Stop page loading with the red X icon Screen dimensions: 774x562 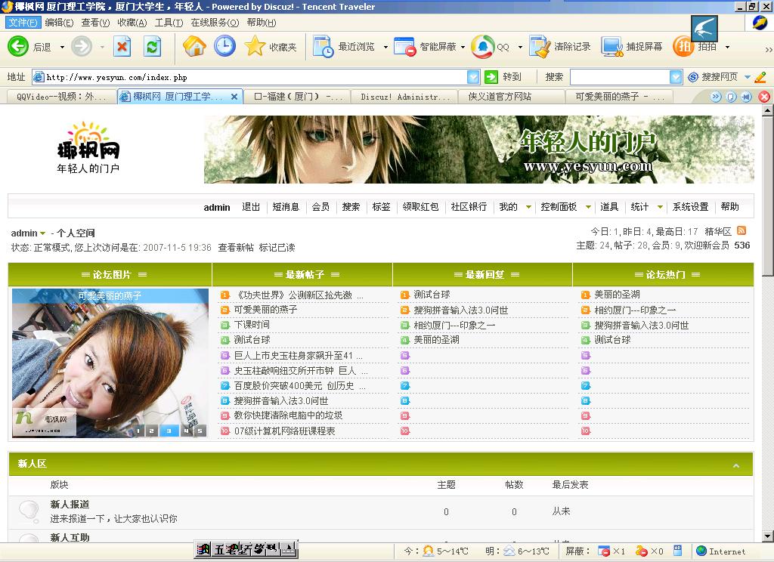pyautogui.click(x=122, y=47)
